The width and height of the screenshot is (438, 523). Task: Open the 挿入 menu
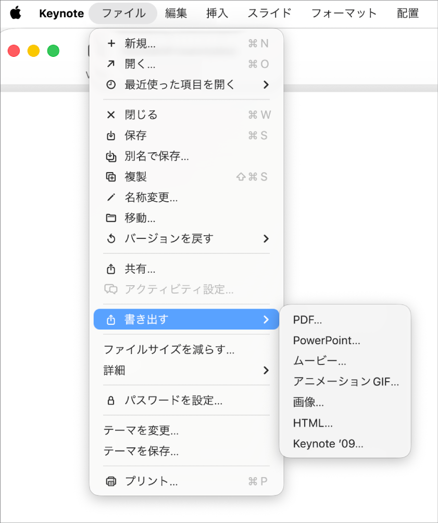217,13
